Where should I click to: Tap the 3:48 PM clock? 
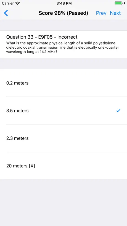click(x=64, y=3)
